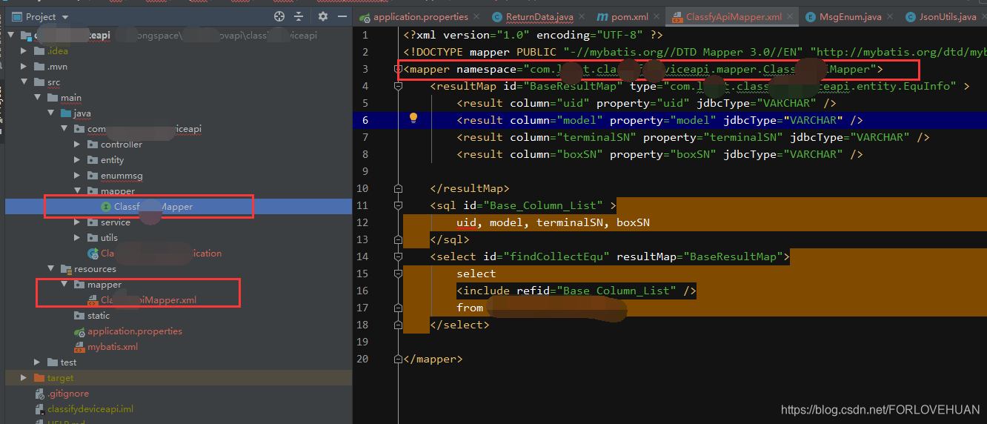Close the ReturnData.java tab
The image size is (987, 424).
click(582, 17)
